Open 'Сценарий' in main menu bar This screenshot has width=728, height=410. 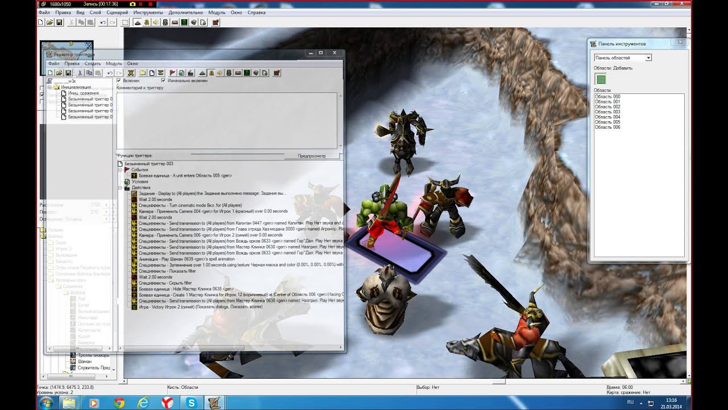(117, 13)
